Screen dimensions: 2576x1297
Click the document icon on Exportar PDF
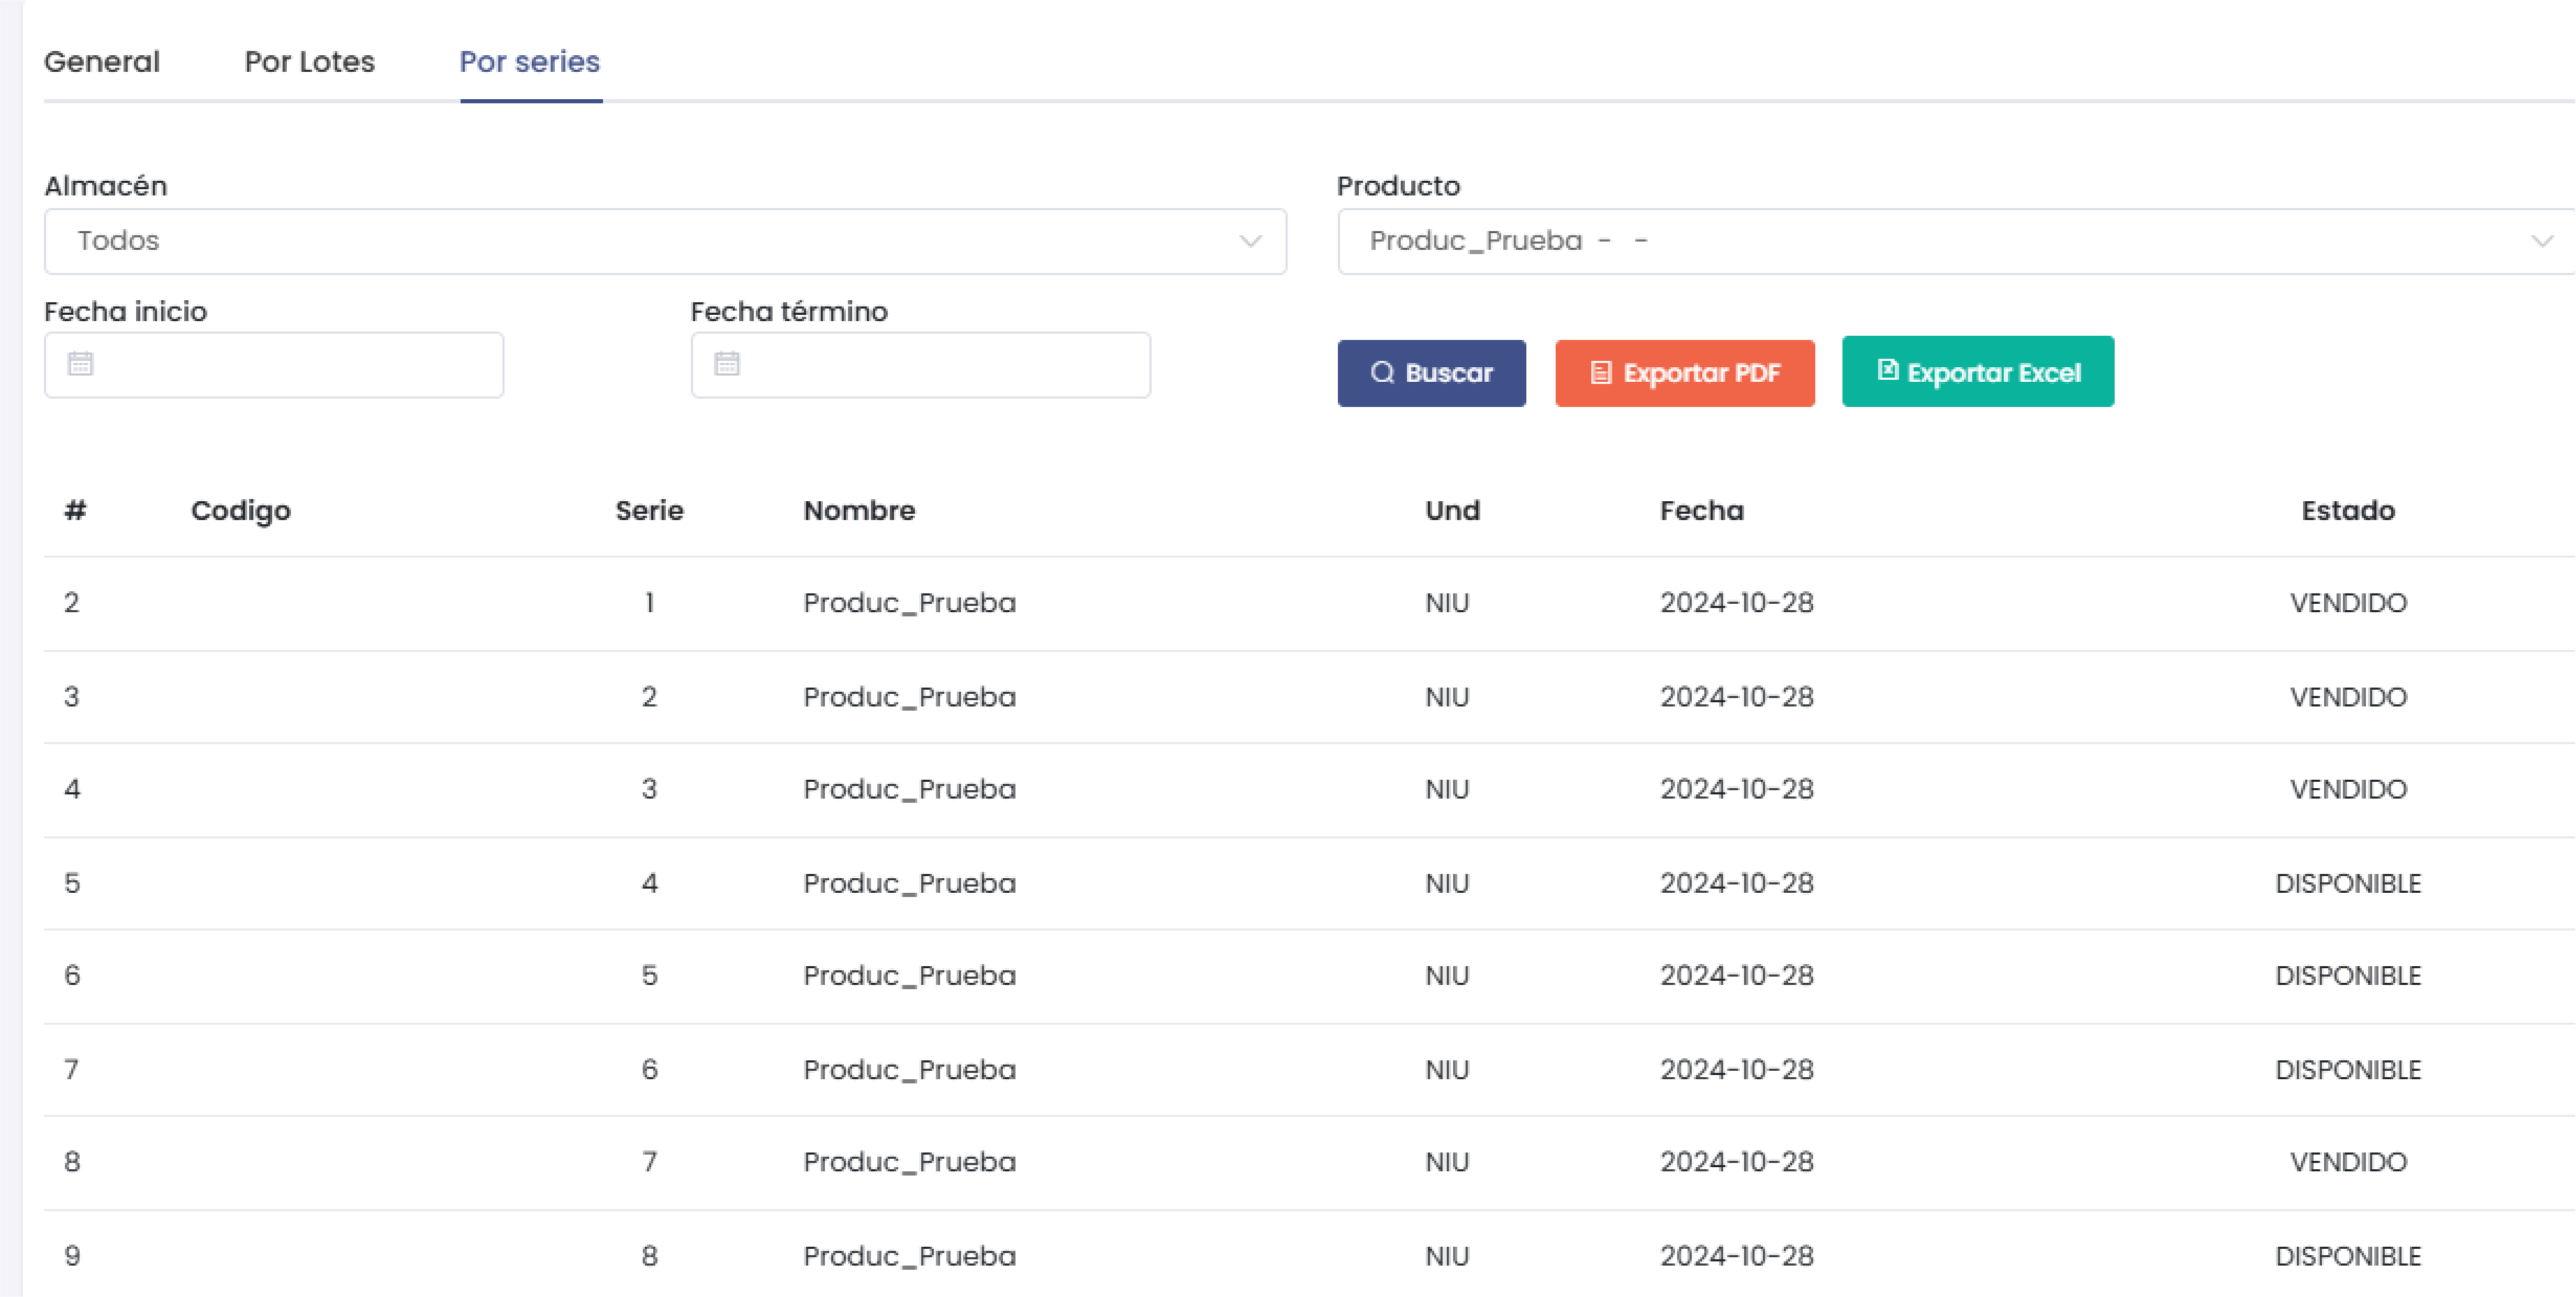point(1600,373)
